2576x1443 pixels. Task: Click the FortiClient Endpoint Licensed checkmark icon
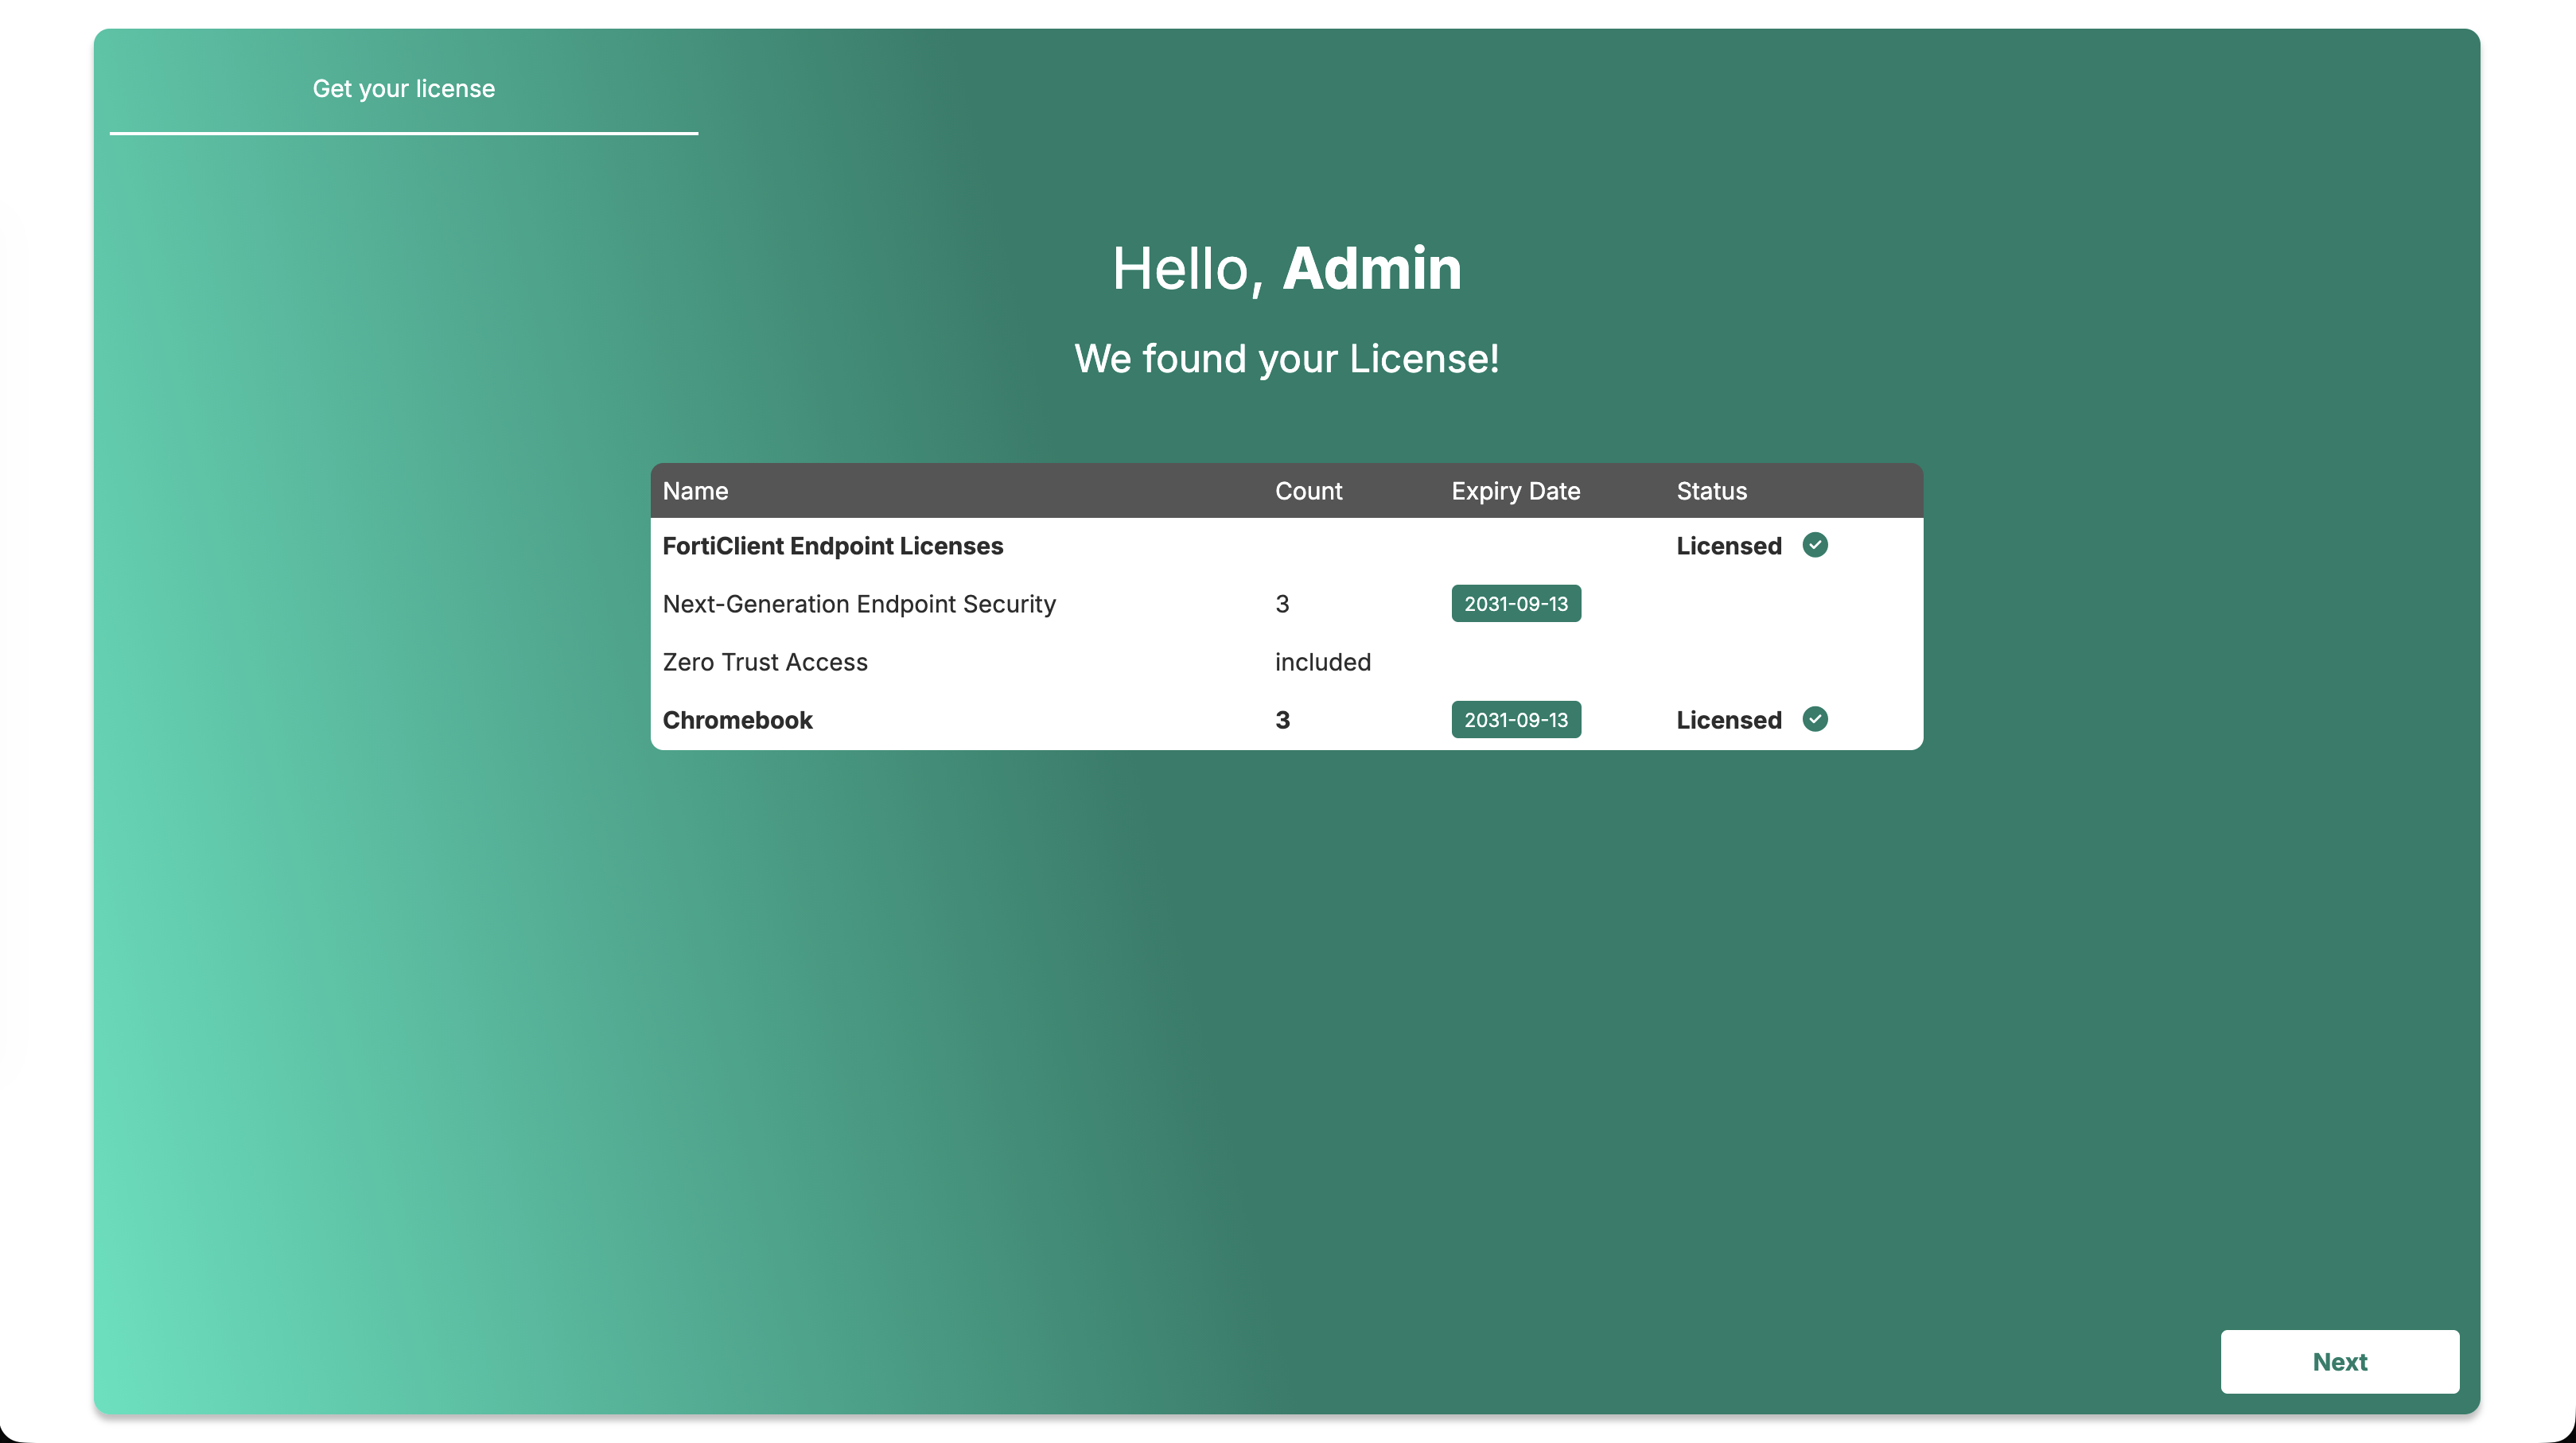(x=1815, y=545)
